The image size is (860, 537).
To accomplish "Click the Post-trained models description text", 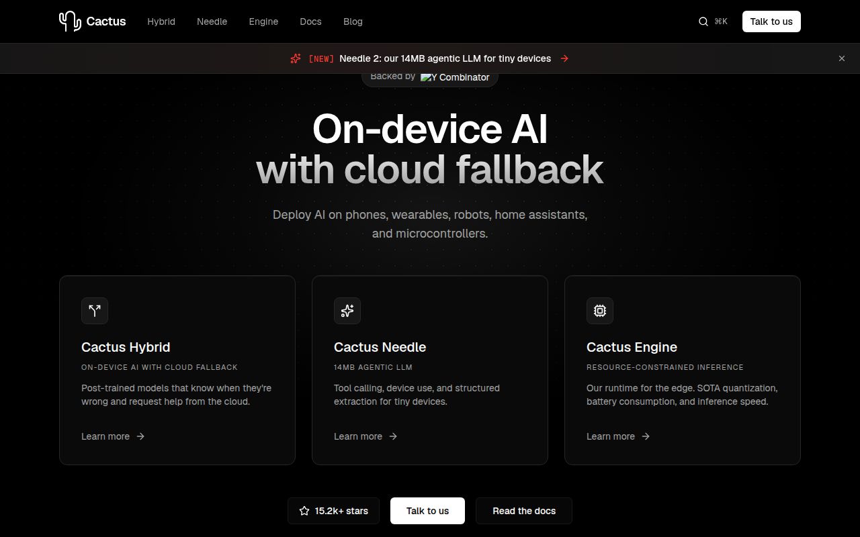I will pos(177,395).
